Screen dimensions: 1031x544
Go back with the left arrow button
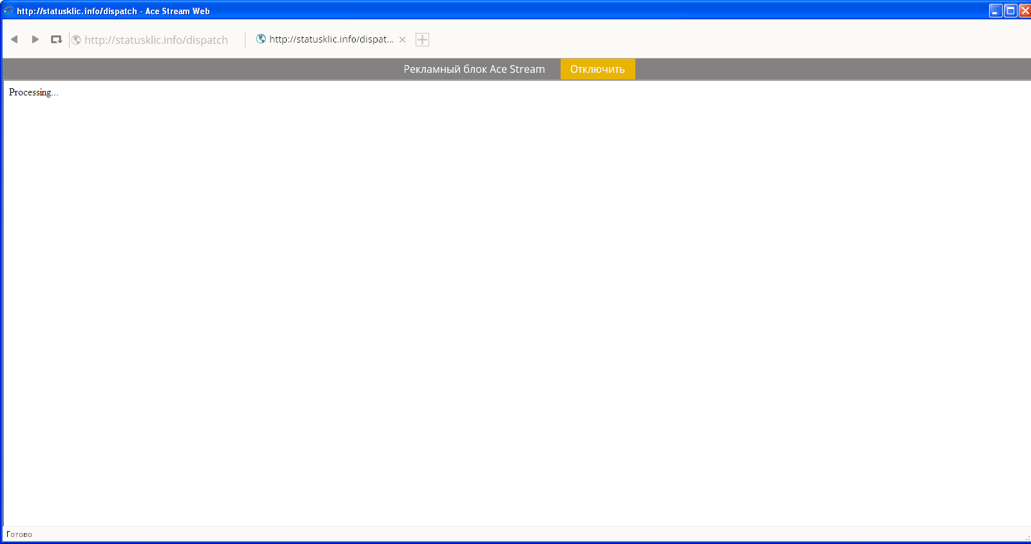tap(14, 39)
